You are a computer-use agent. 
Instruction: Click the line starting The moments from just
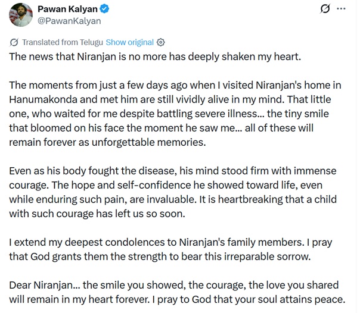[175, 85]
